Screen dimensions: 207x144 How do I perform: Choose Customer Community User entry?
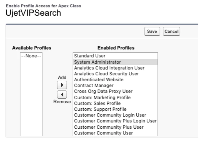pyautogui.click(x=103, y=133)
